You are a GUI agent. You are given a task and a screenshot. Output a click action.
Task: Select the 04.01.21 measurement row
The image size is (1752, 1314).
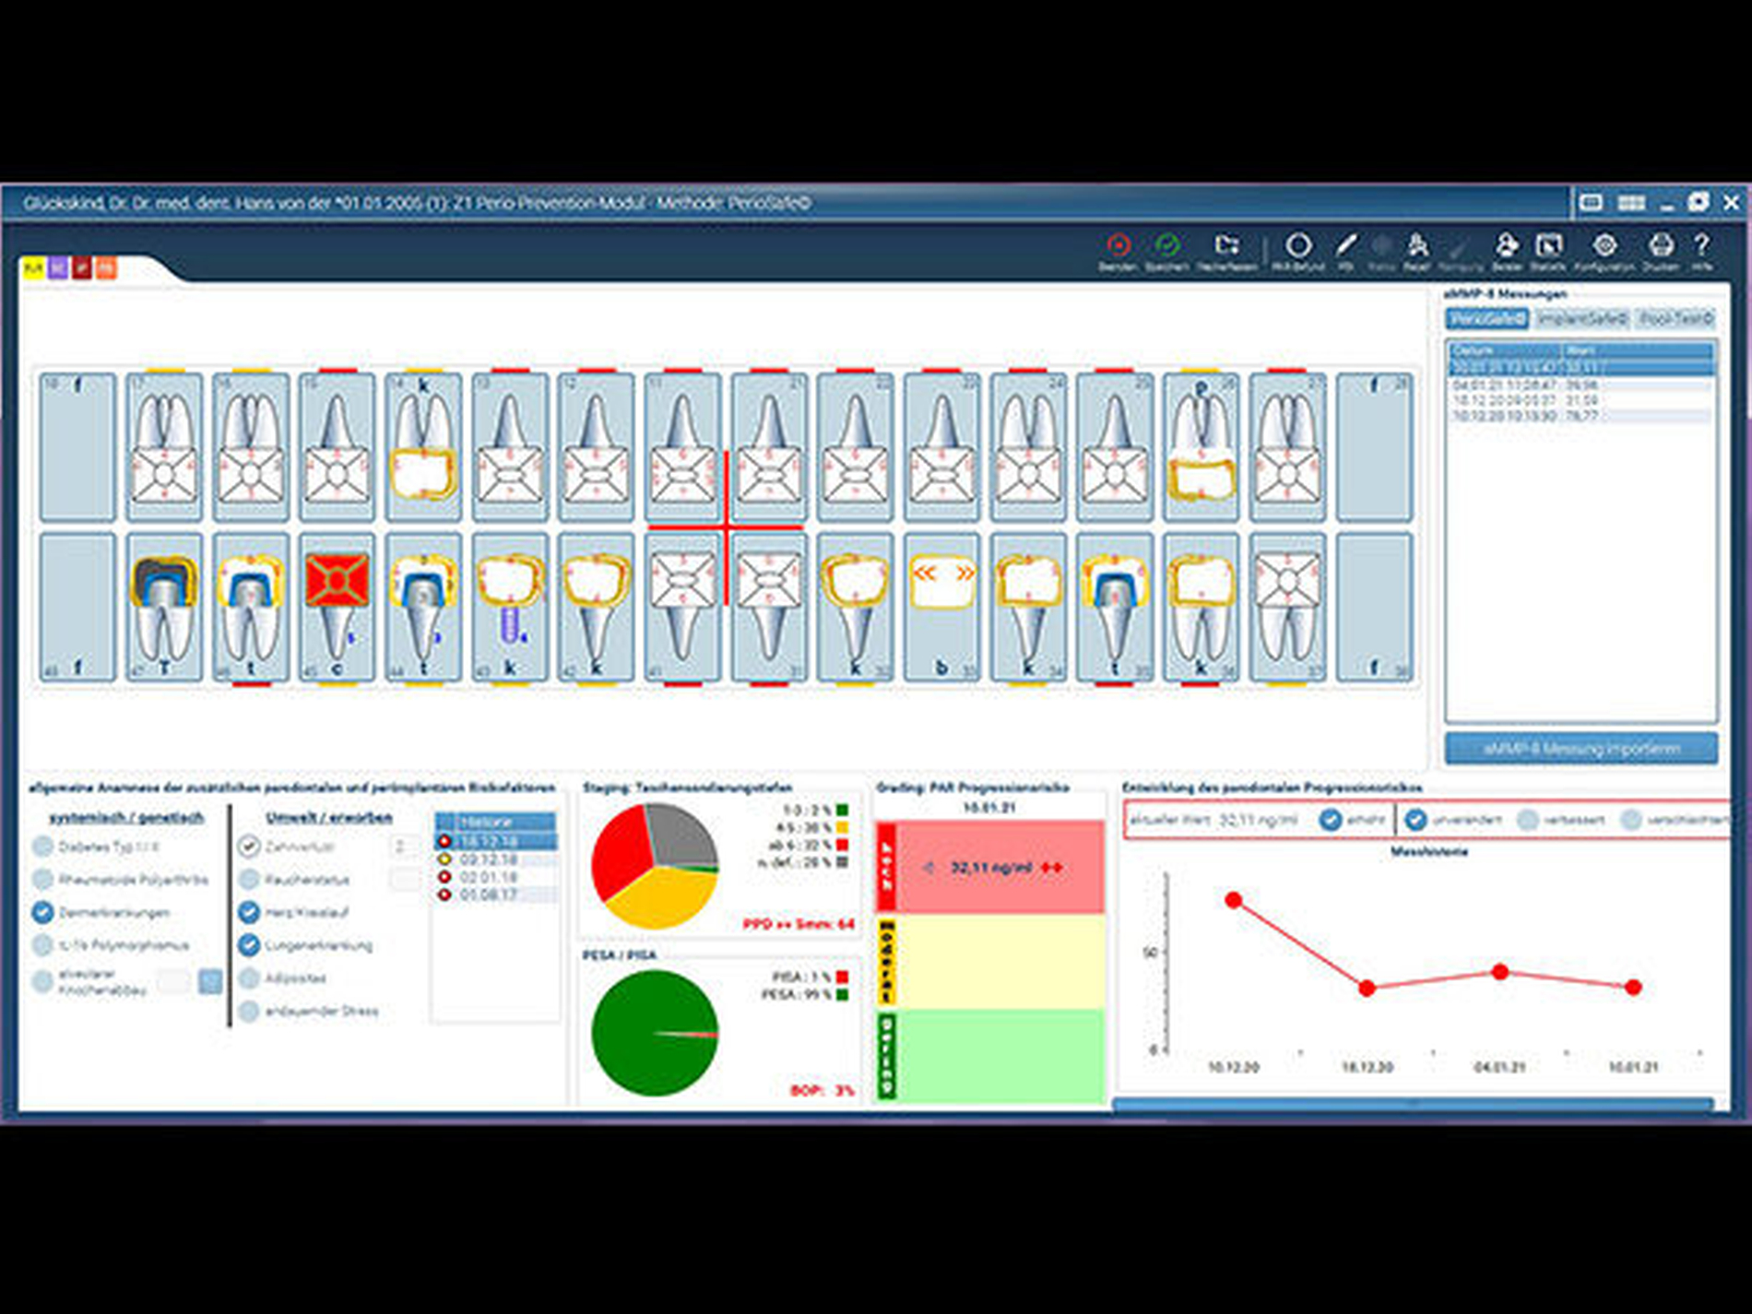(x=1580, y=385)
